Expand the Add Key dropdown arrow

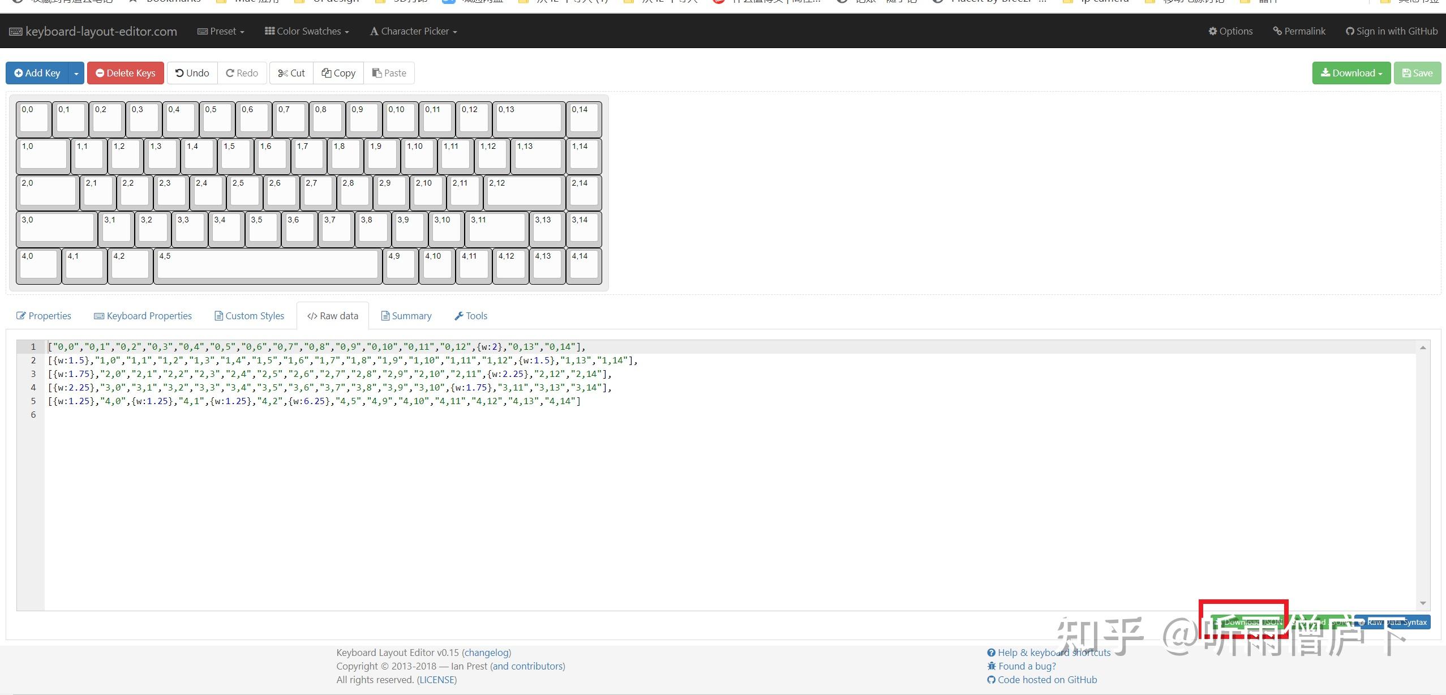[x=76, y=73]
